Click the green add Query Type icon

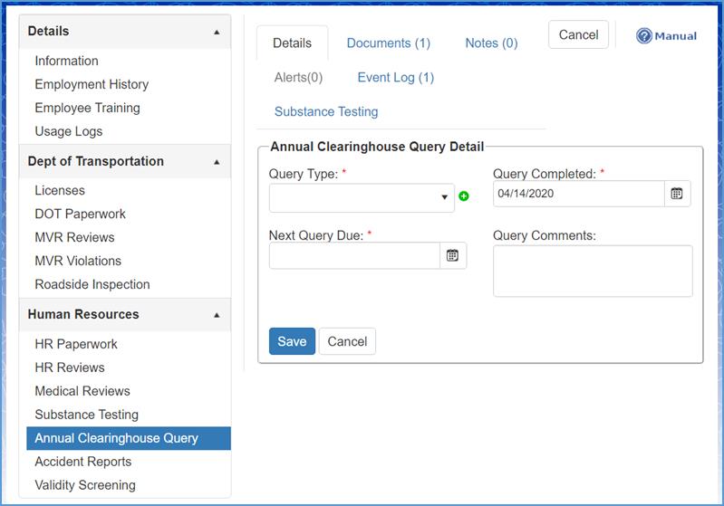click(464, 196)
